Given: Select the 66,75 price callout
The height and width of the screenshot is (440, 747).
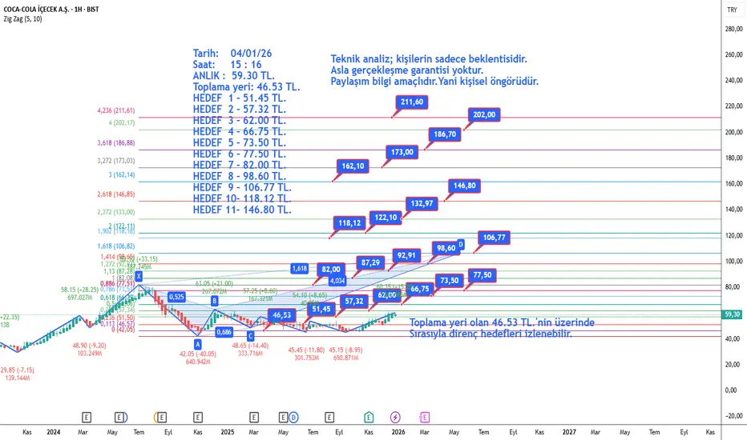Looking at the screenshot, I should pos(420,289).
